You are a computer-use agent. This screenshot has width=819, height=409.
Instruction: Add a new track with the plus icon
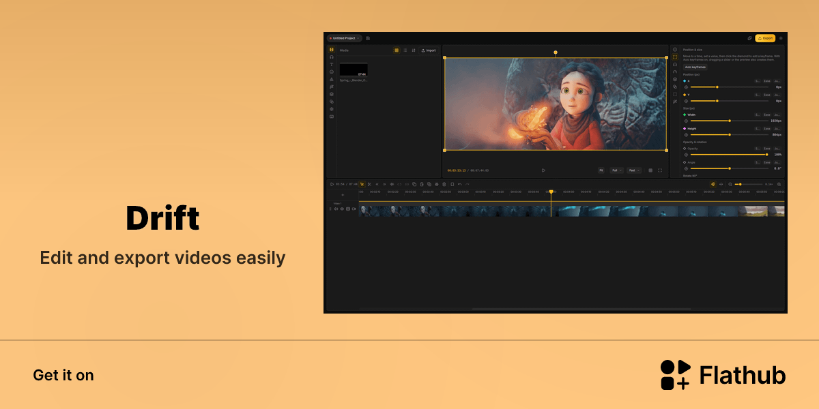(343, 195)
